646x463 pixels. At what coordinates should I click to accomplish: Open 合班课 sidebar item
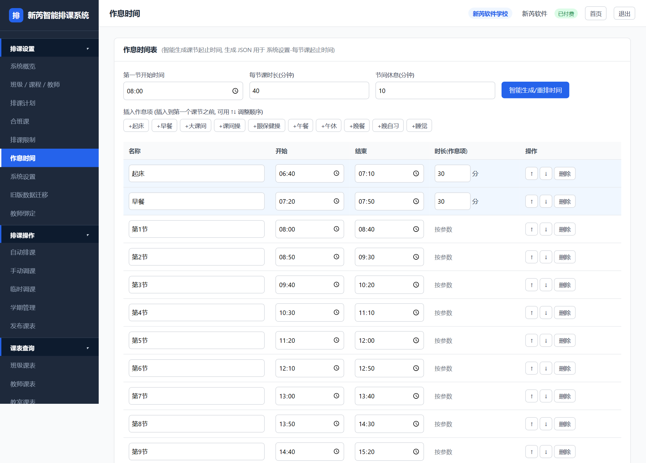pos(49,121)
